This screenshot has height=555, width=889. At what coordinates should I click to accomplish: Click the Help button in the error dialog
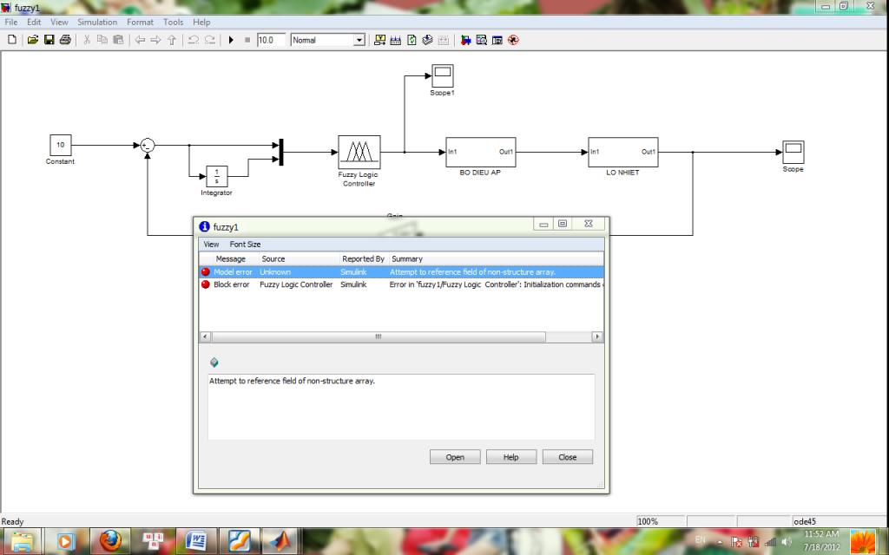(x=510, y=457)
